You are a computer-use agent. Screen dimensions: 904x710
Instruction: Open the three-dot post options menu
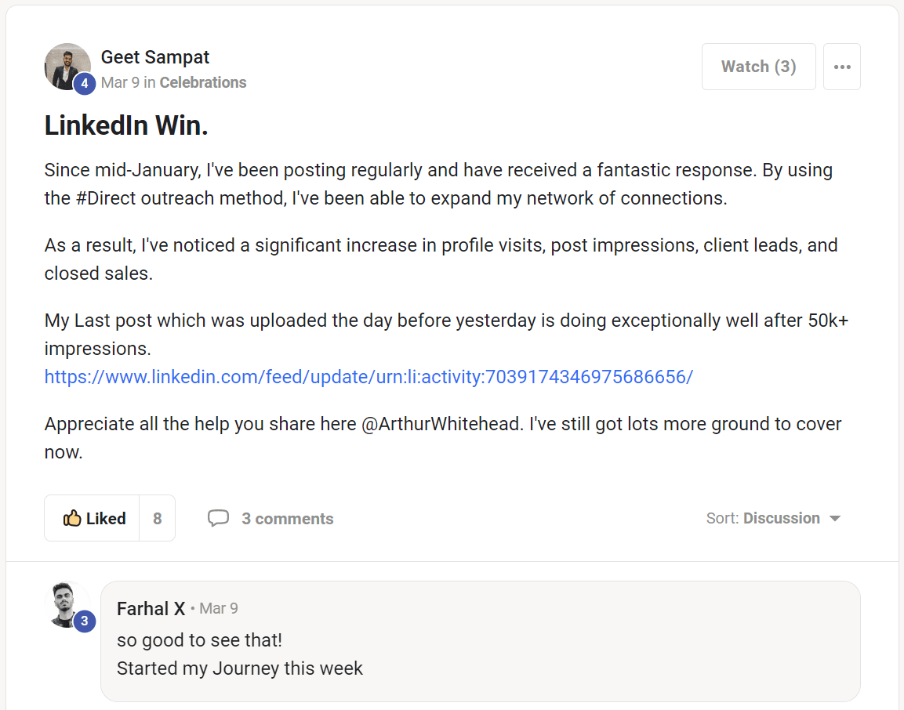click(x=842, y=67)
